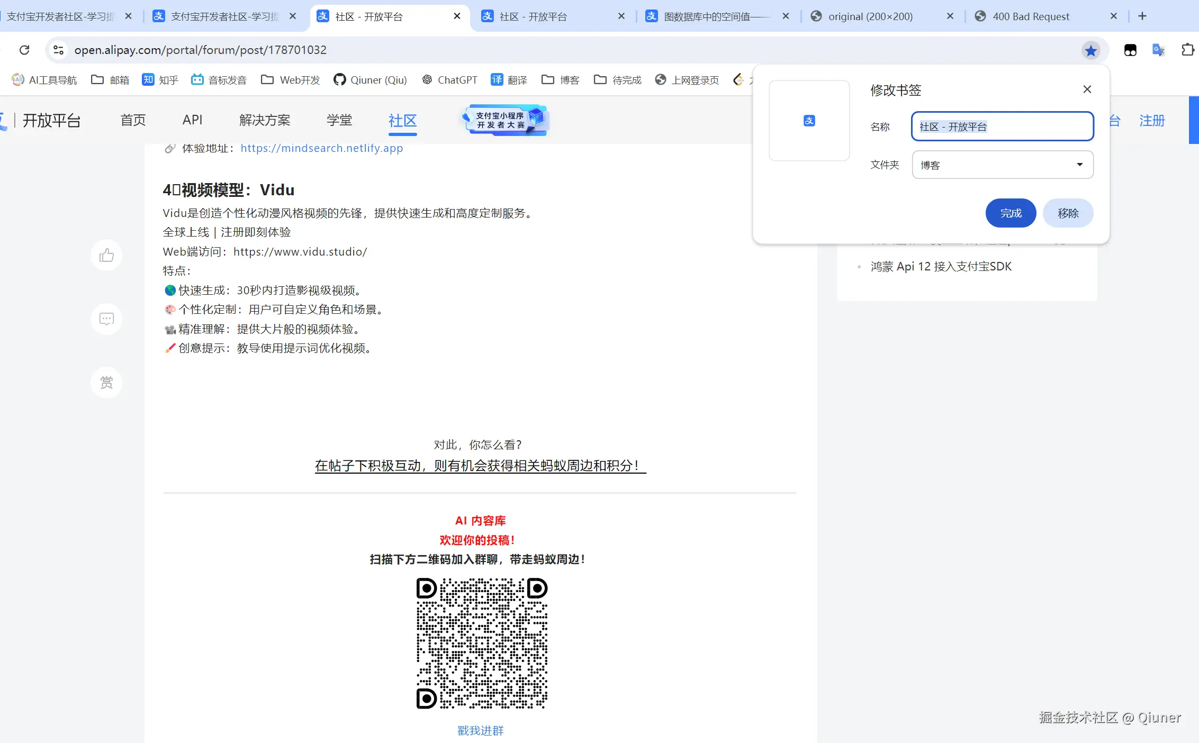The image size is (1199, 743).
Task: Open new tab with plus icon
Action: [x=1142, y=16]
